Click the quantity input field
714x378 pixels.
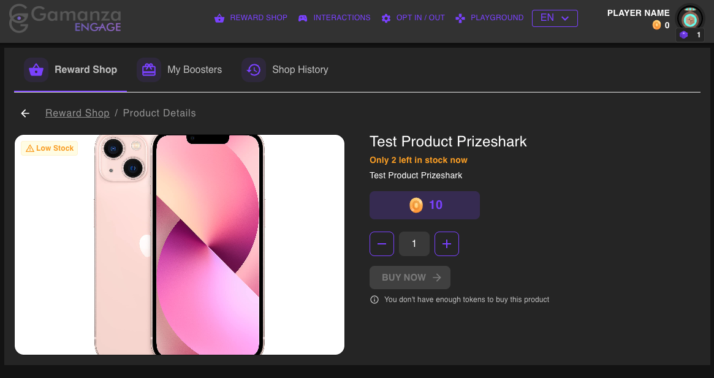pyautogui.click(x=414, y=244)
